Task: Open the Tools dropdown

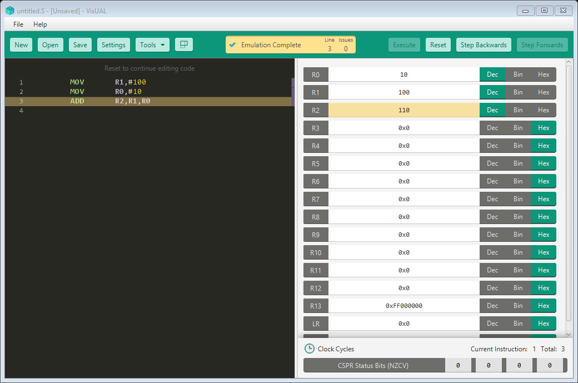Action: (x=152, y=44)
